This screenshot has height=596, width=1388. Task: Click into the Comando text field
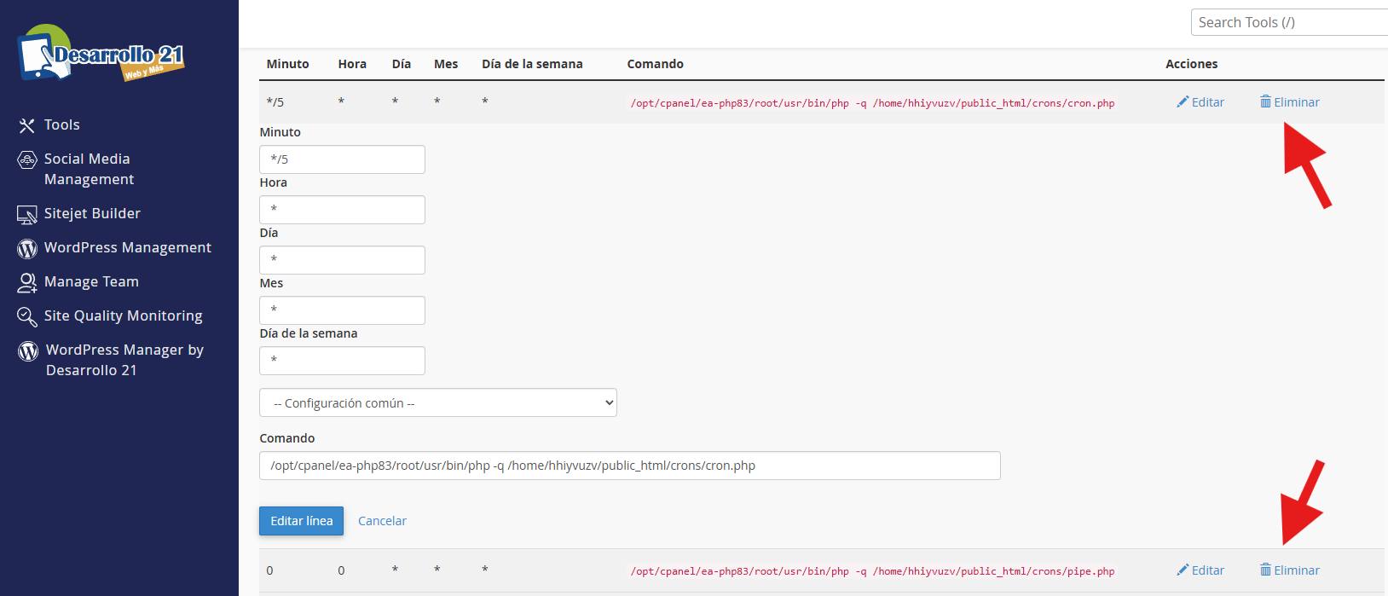[x=629, y=466]
